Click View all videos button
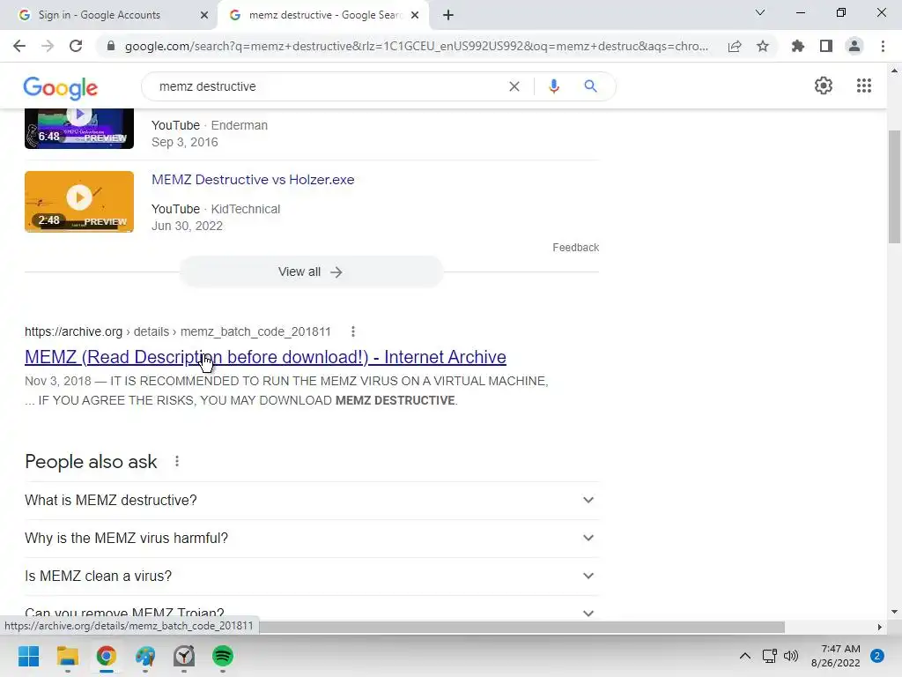The width and height of the screenshot is (902, 677). point(311,272)
